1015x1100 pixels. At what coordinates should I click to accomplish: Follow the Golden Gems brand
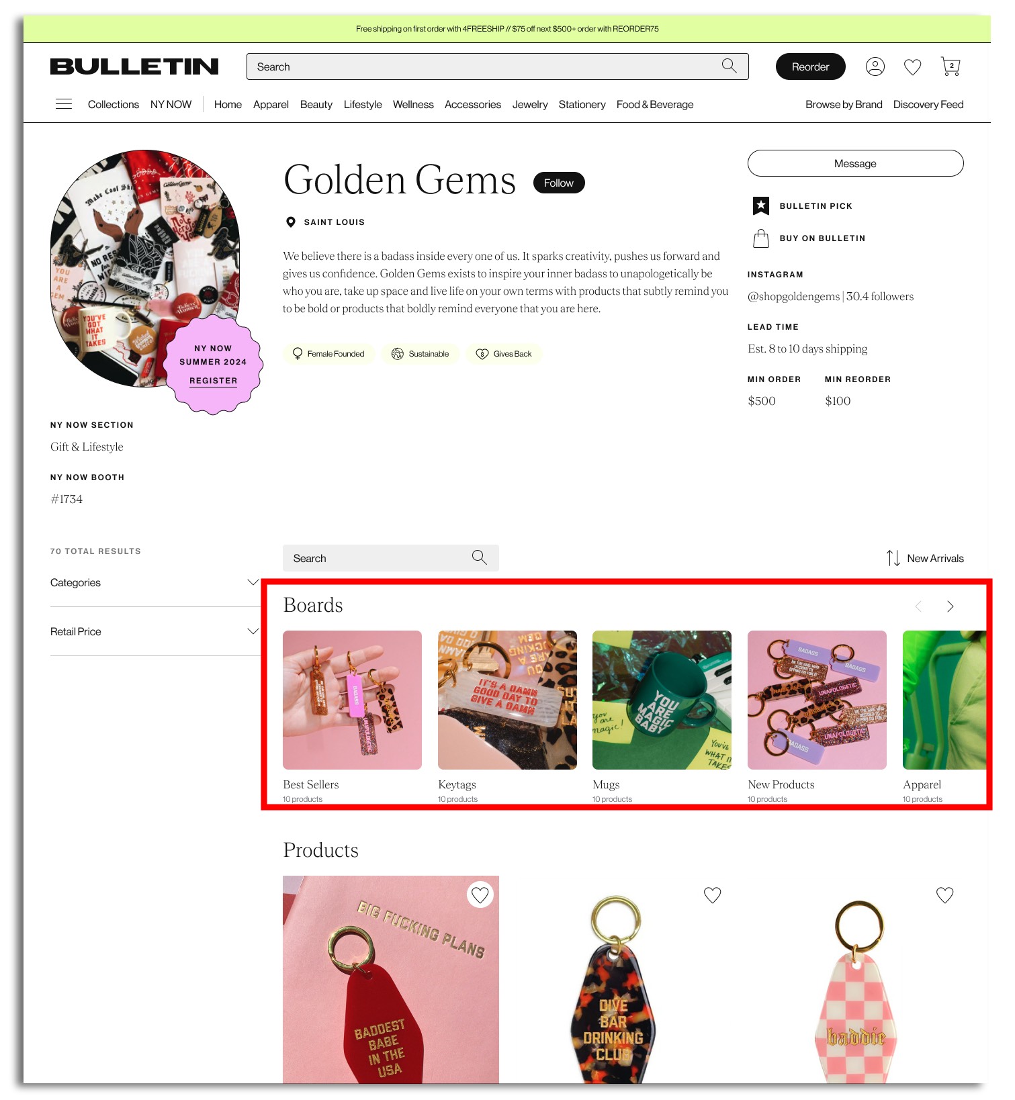558,183
